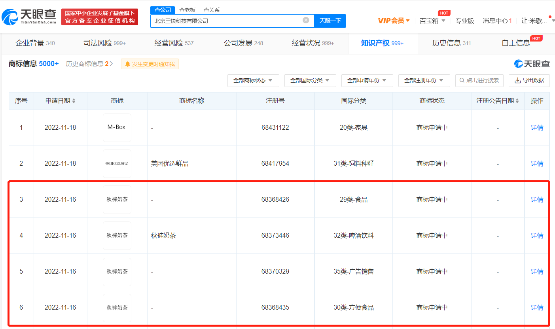Open the 全部注册年份 dropdown

pos(424,81)
